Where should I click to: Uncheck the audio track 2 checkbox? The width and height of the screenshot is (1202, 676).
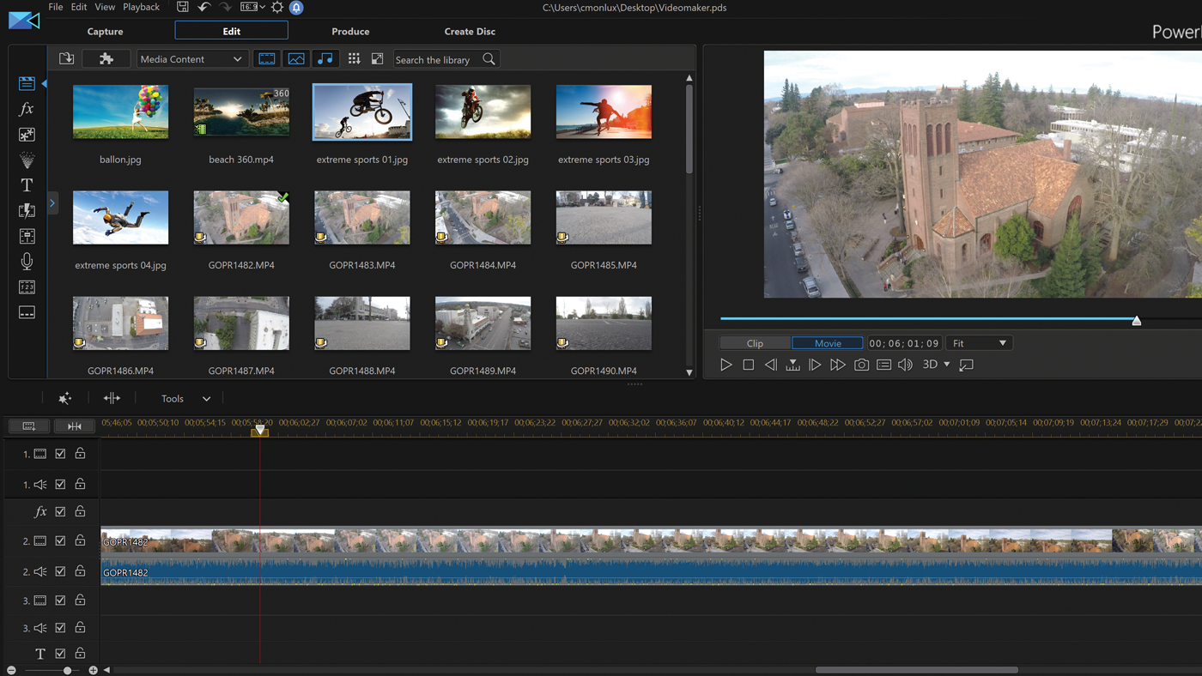(x=60, y=571)
